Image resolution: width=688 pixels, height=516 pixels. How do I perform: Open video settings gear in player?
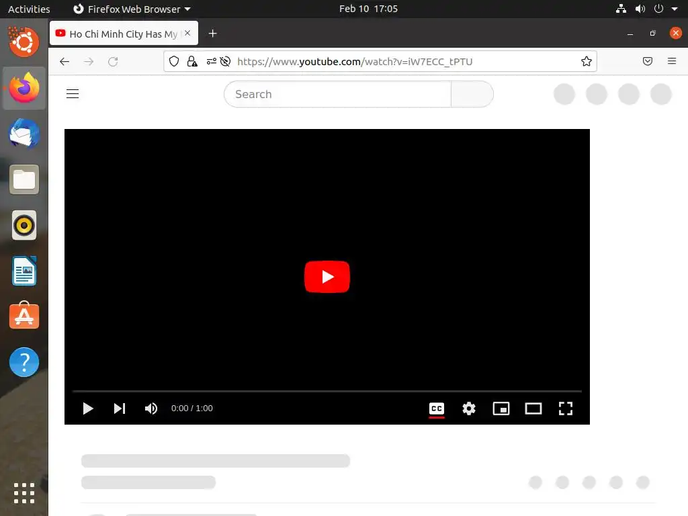coord(468,408)
